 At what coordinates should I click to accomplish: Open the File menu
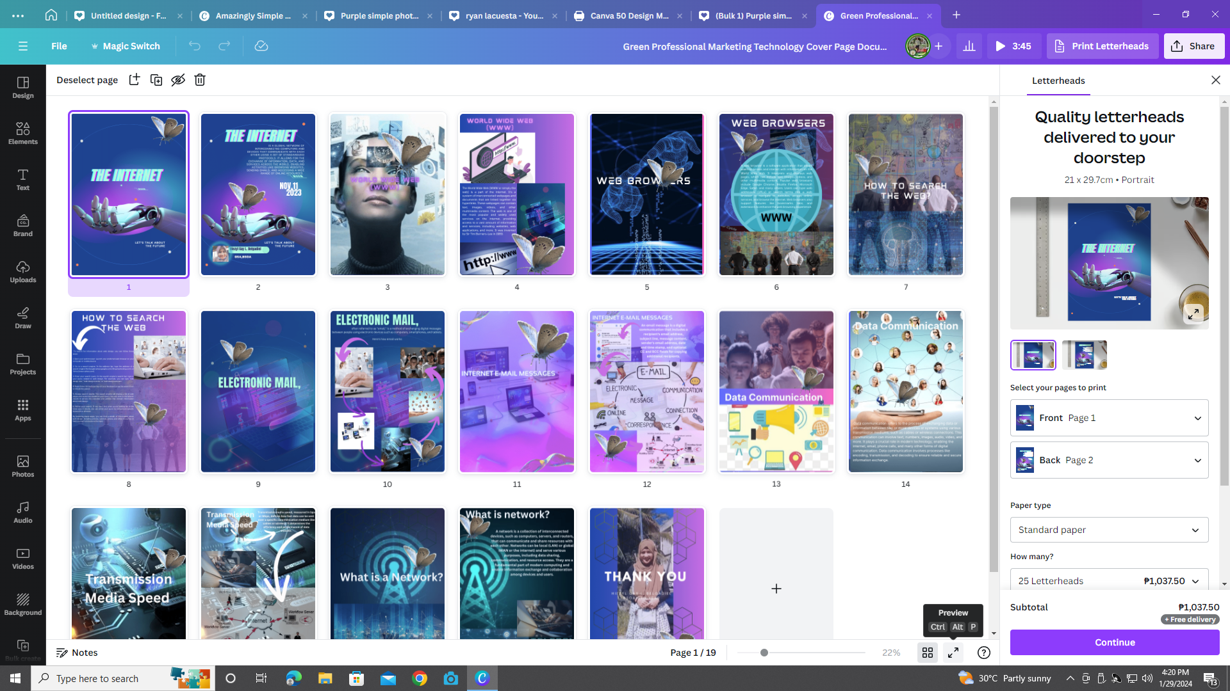(x=59, y=46)
